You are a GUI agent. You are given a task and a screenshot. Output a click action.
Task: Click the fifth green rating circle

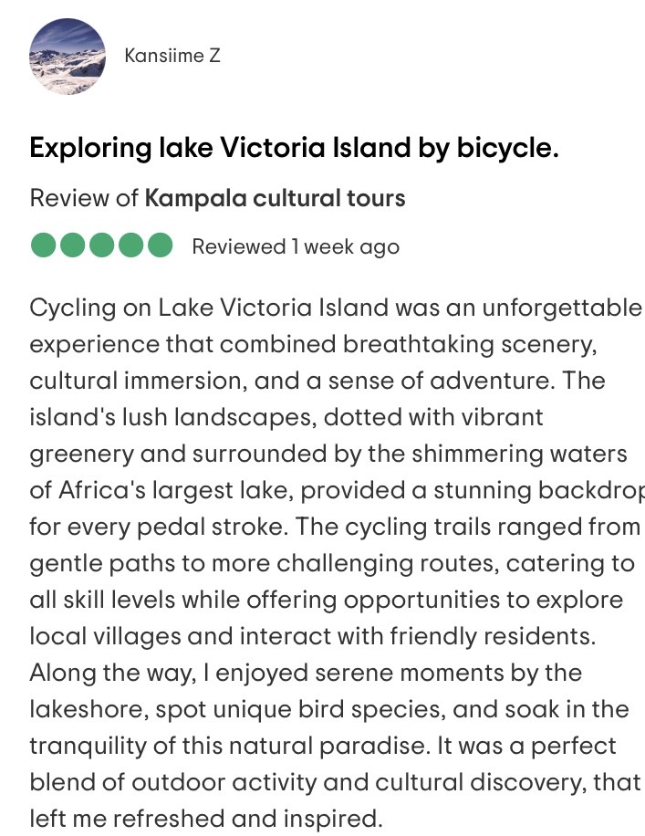pos(160,246)
